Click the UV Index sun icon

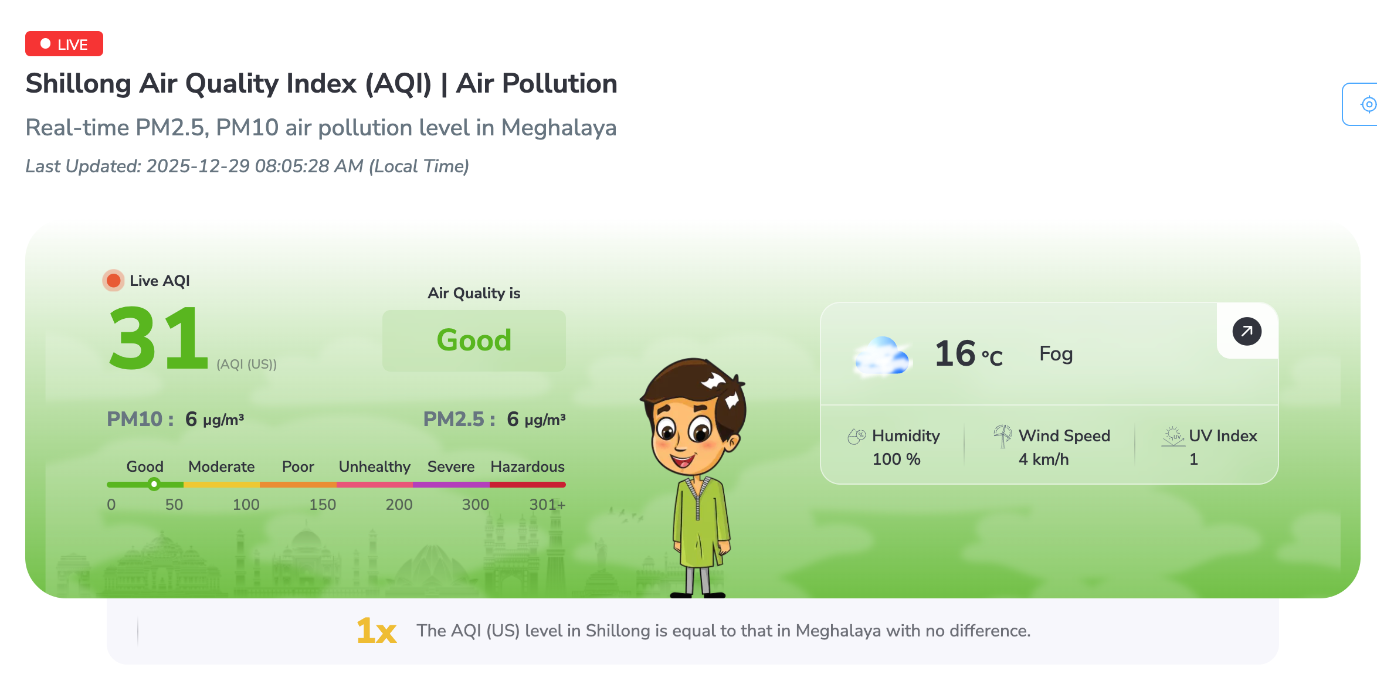tap(1173, 436)
